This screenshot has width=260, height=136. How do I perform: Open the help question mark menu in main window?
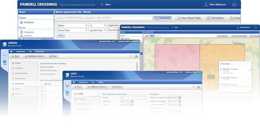235,5
